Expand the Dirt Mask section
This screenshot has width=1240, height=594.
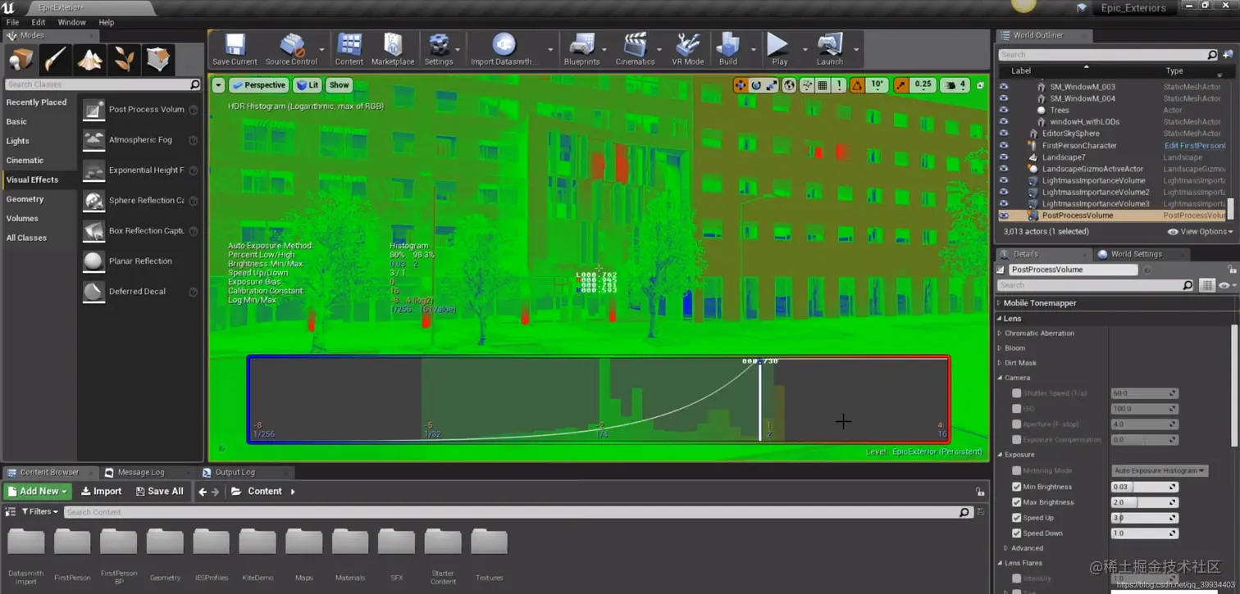[x=1000, y=363]
